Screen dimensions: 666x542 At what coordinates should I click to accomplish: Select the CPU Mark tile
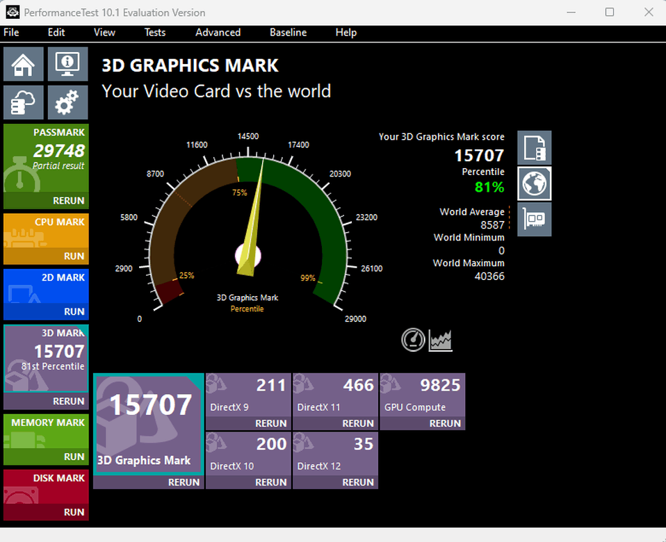click(47, 231)
